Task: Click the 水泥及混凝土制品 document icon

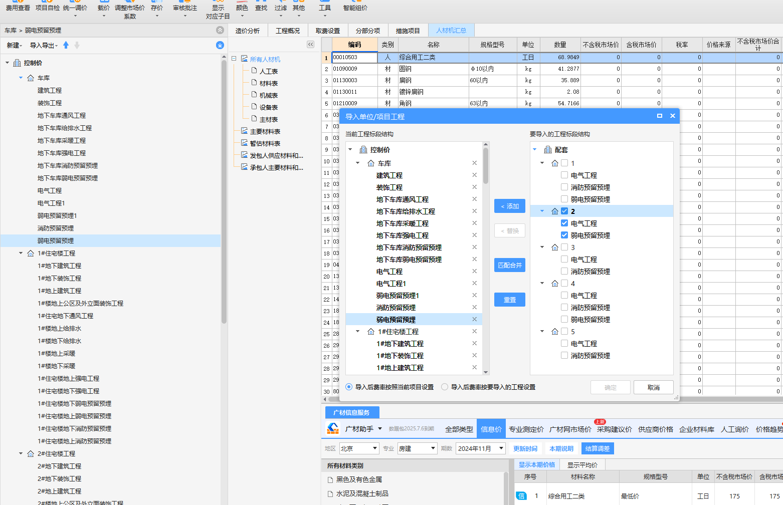Action: pyautogui.click(x=330, y=493)
